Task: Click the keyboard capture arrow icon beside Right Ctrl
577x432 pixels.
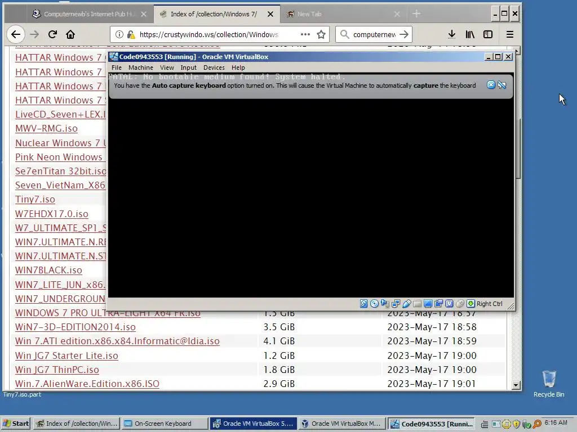Action: coord(471,303)
